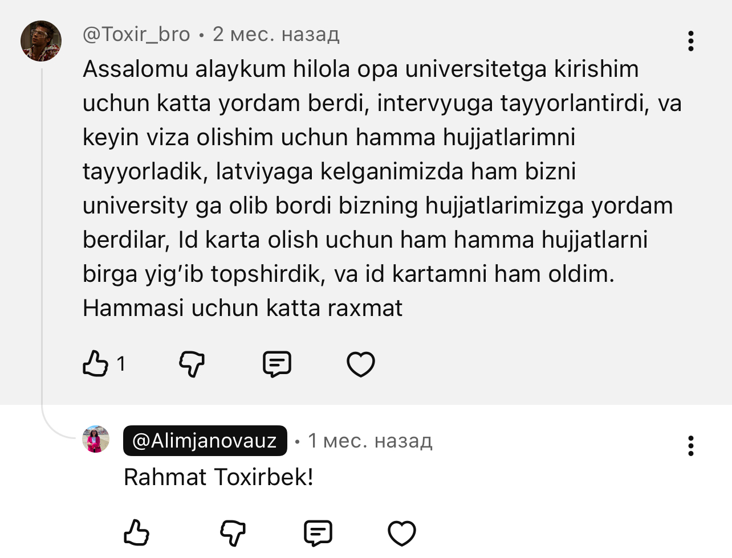The image size is (732, 558).
Task: Heart the reply 'Rahmat Toxirbek!'
Action: tap(402, 533)
